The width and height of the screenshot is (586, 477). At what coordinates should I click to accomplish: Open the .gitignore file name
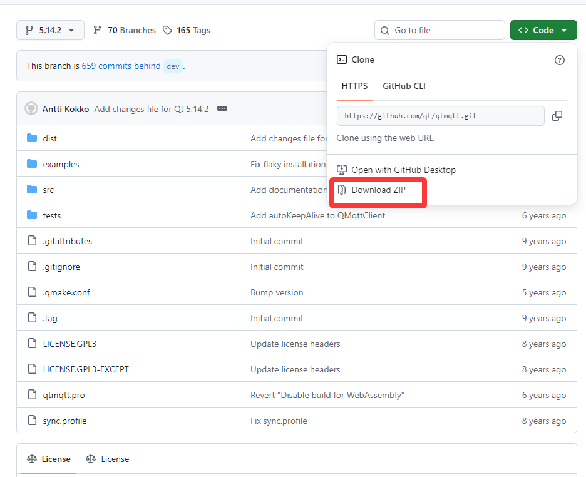coord(61,267)
